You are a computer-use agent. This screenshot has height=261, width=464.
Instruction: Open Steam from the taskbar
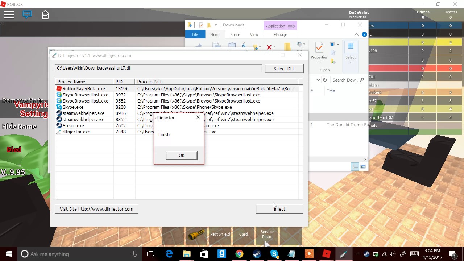(x=257, y=254)
